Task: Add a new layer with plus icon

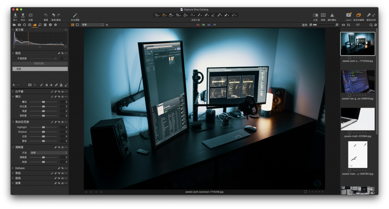Action: [x=14, y=85]
